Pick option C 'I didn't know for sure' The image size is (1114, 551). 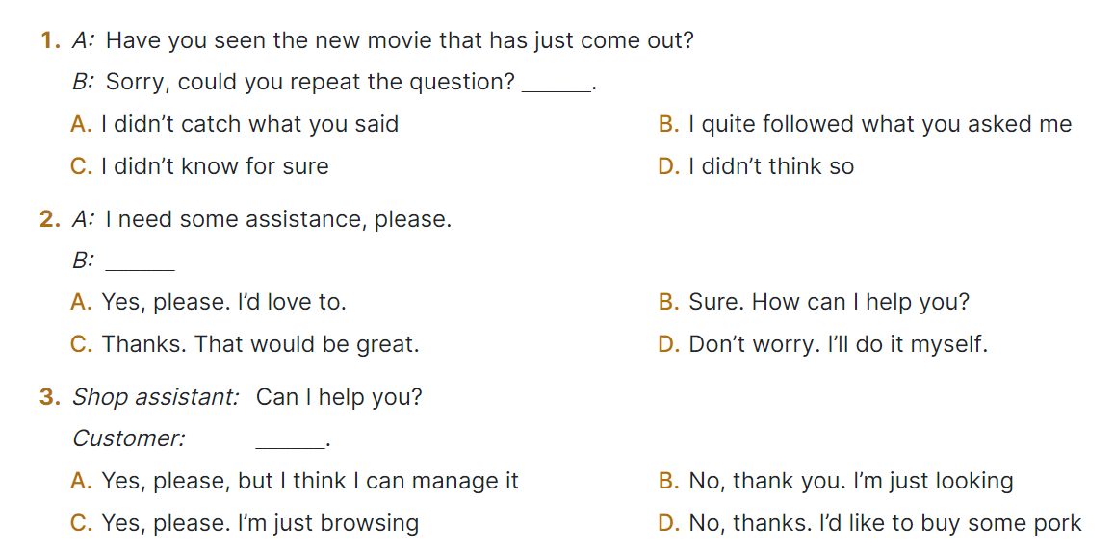[200, 166]
